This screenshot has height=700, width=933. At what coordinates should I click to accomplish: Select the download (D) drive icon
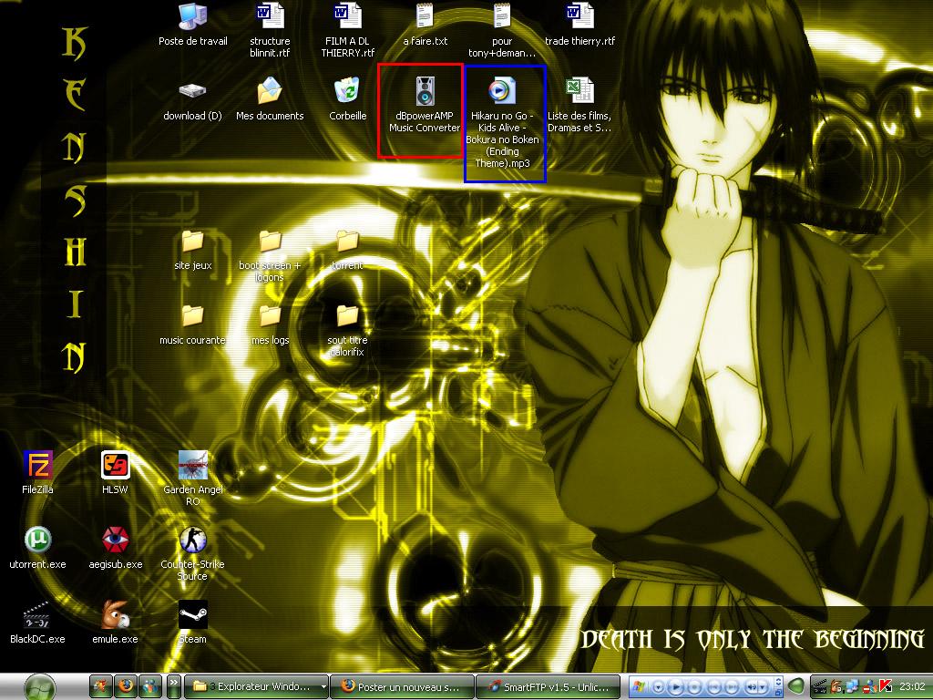(193, 99)
